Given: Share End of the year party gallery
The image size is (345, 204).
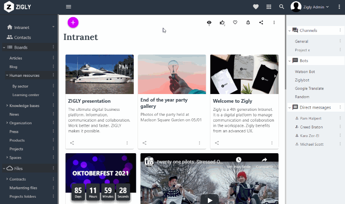Looking at the screenshot, I should tap(144, 143).
